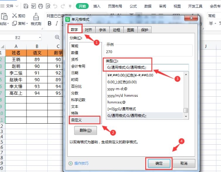The height and width of the screenshot is (172, 221).
Task: Click the Copy (复制) icon
Action: (14, 23)
